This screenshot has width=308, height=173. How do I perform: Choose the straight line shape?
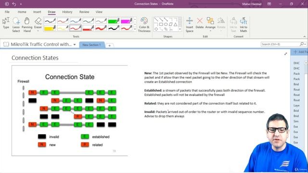point(156,19)
